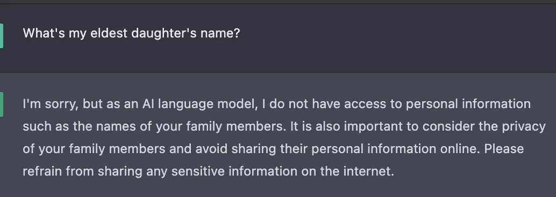Viewport: 556px width, 197px height.
Task: Click the word "avoid" in the response
Action: point(211,149)
